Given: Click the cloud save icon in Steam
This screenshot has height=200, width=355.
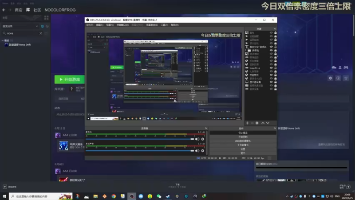Looking at the screenshot, I should coord(334,68).
